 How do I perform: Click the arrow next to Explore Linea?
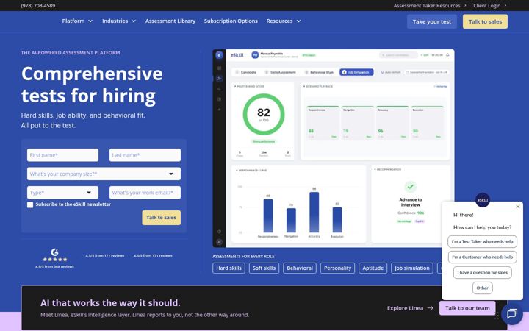click(430, 308)
